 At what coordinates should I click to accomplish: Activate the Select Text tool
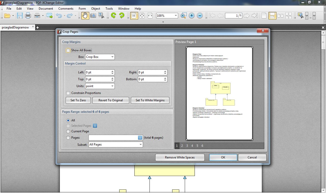(101, 15)
